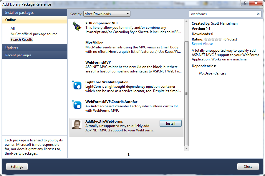The width and height of the screenshot is (265, 176).
Task: Expand the Installed packages section
Action: click(x=35, y=13)
